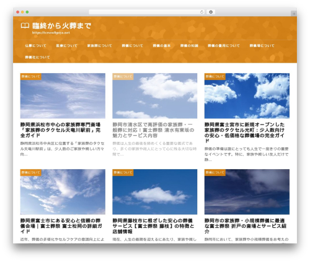Open the 葬儀の知識 menu item
Image resolution: width=310 pixels, height=262 pixels.
coord(189,46)
